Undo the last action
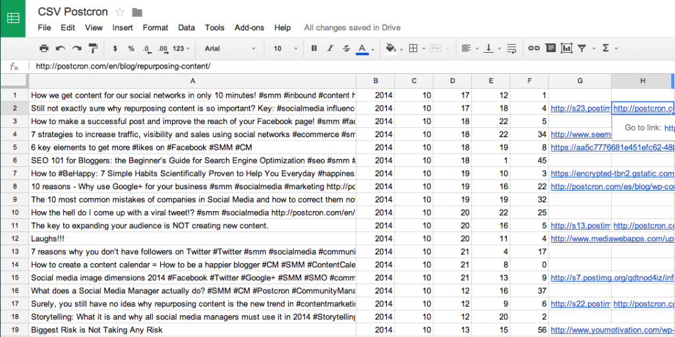This screenshot has height=337, width=675. pos(61,48)
